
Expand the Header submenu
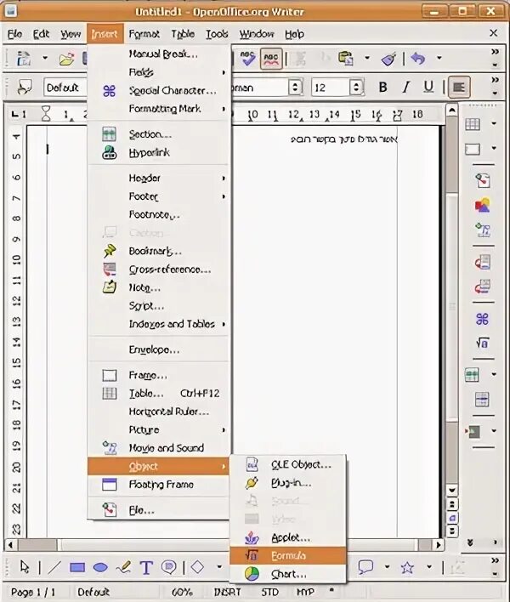(159, 179)
